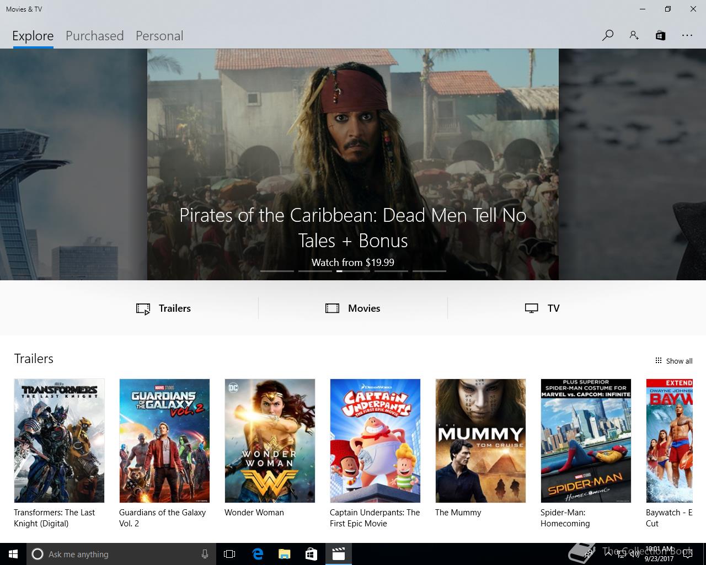Screen dimensions: 706x565
Task: Open the three-dot more options menu
Action: pos(687,35)
